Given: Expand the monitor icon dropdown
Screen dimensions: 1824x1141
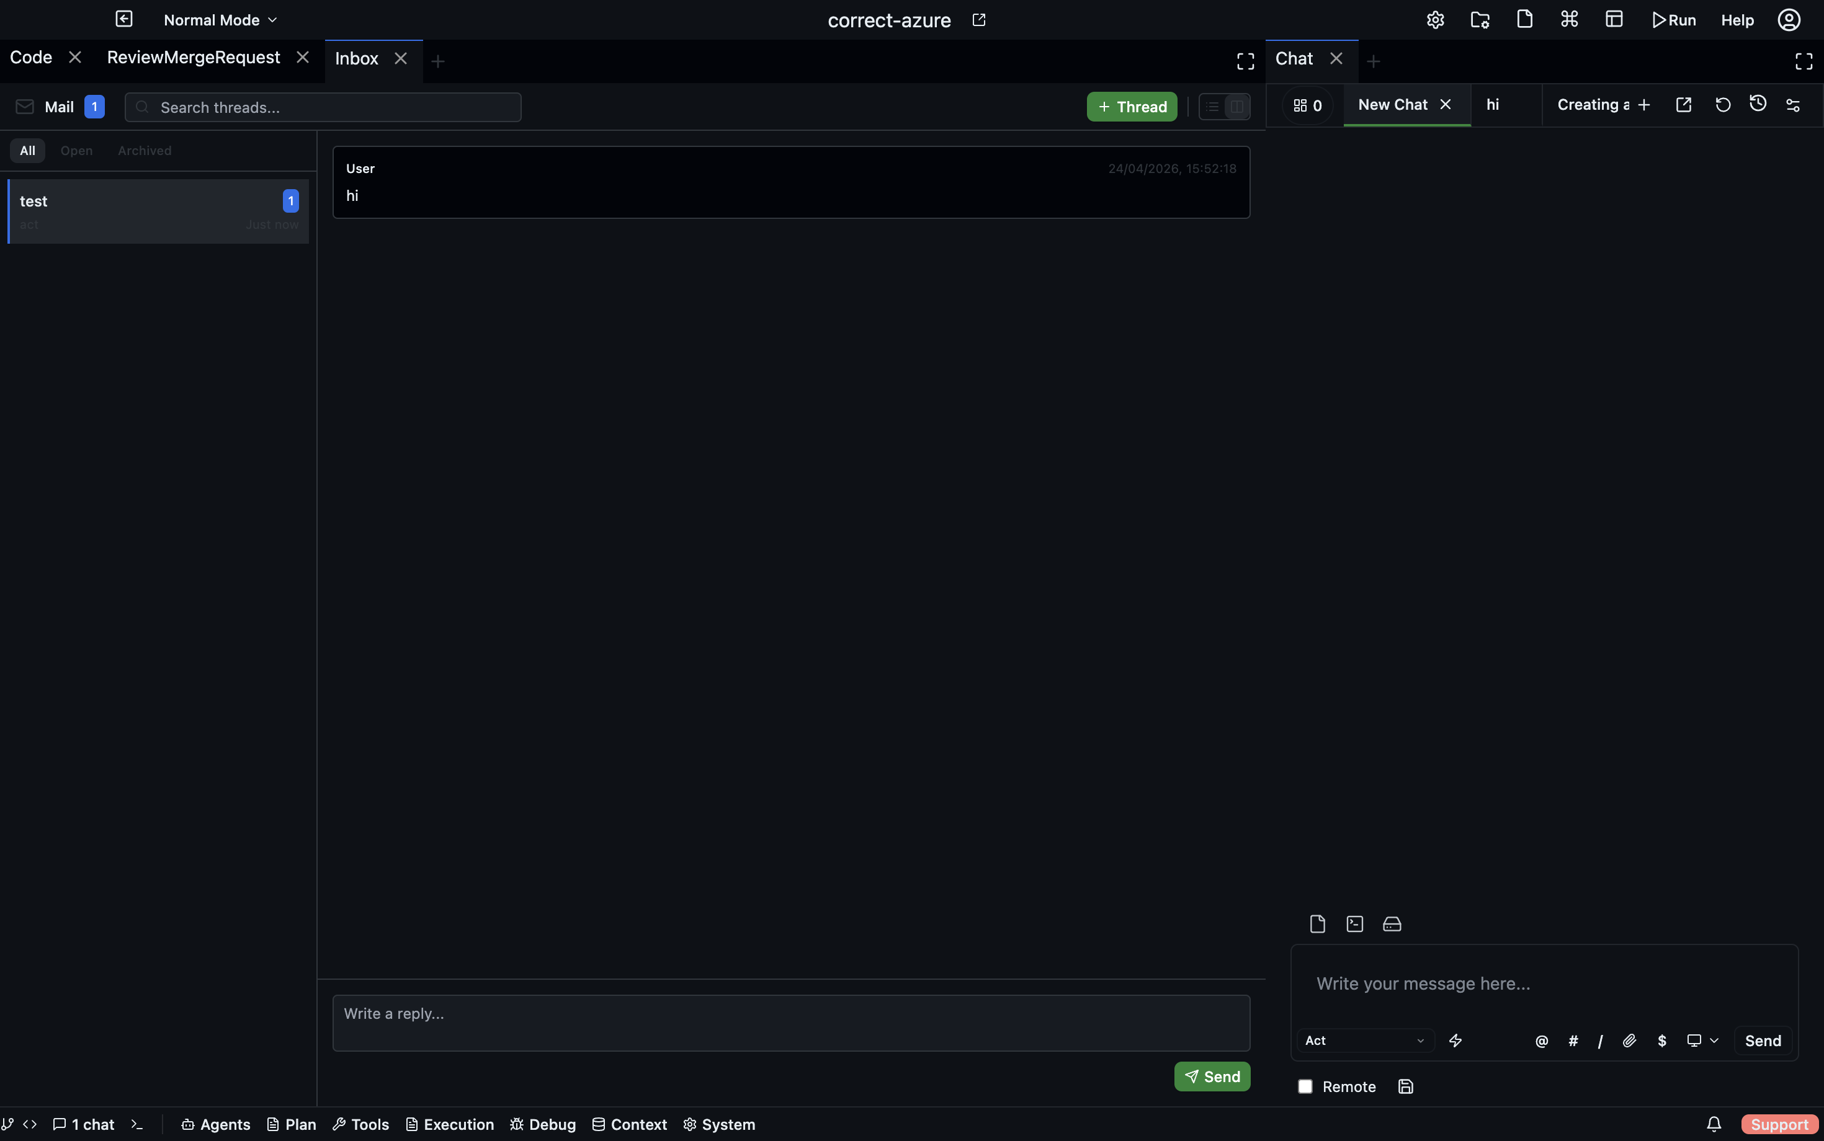Looking at the screenshot, I should (x=1702, y=1041).
